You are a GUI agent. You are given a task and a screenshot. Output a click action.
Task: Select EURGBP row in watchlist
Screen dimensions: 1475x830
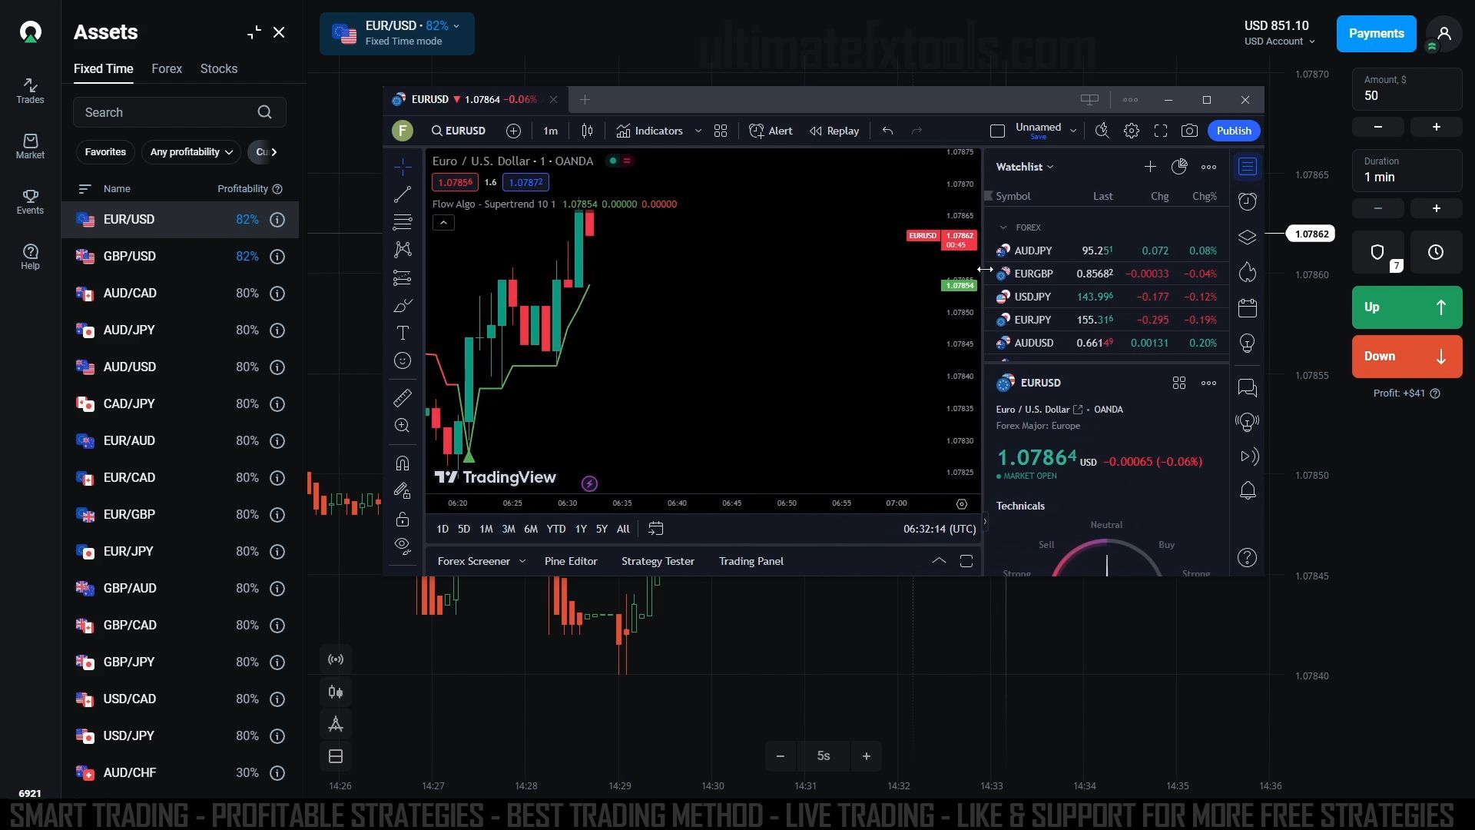pyautogui.click(x=1106, y=274)
